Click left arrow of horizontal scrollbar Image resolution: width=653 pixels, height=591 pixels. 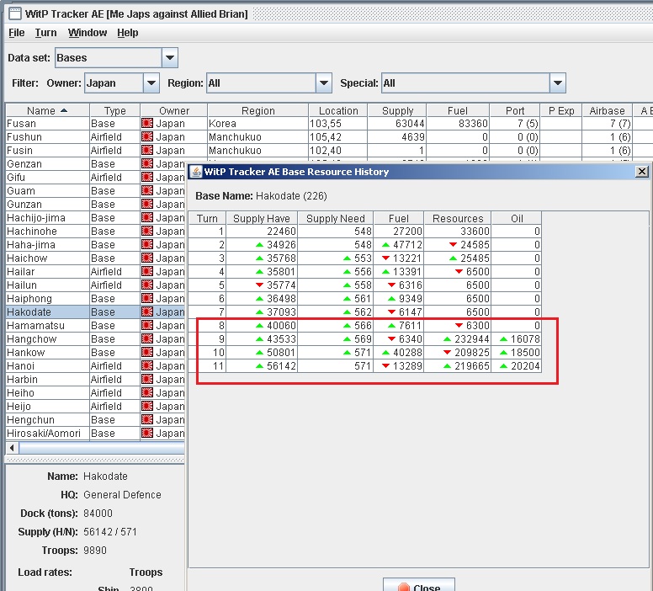point(12,448)
